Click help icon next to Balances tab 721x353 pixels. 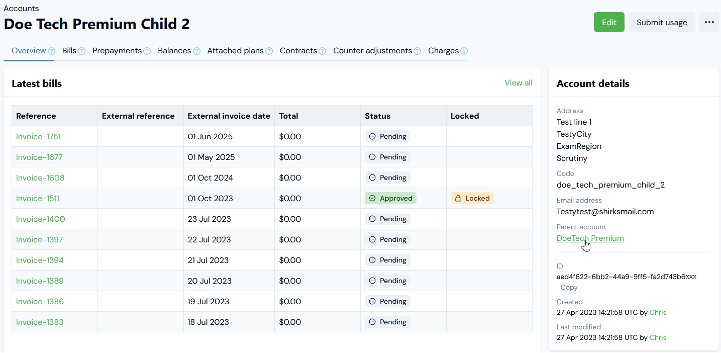(196, 51)
